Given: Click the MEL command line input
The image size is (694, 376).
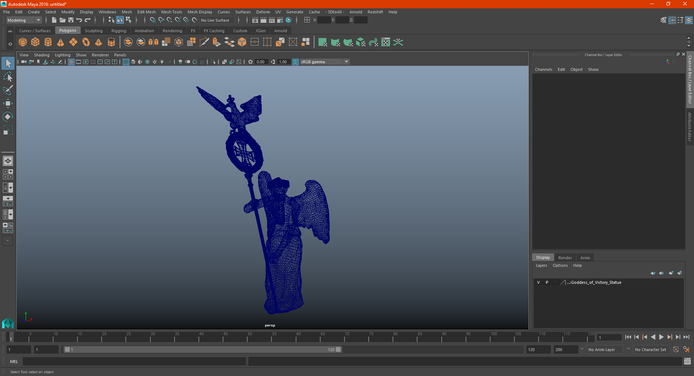Looking at the screenshot, I should coord(134,361).
